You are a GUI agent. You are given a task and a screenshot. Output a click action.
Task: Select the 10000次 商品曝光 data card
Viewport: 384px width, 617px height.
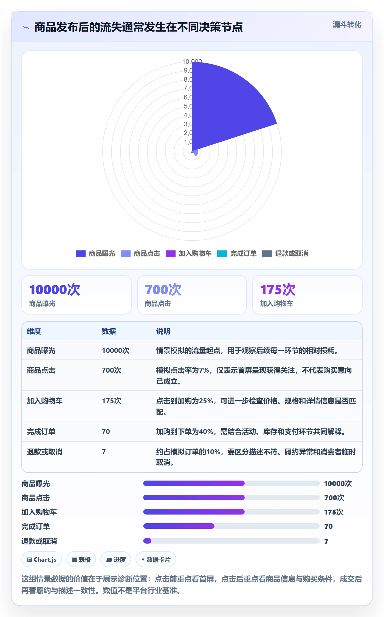click(77, 295)
